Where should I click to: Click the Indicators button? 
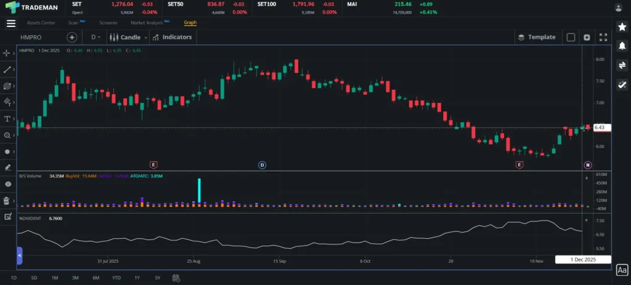pyautogui.click(x=172, y=37)
